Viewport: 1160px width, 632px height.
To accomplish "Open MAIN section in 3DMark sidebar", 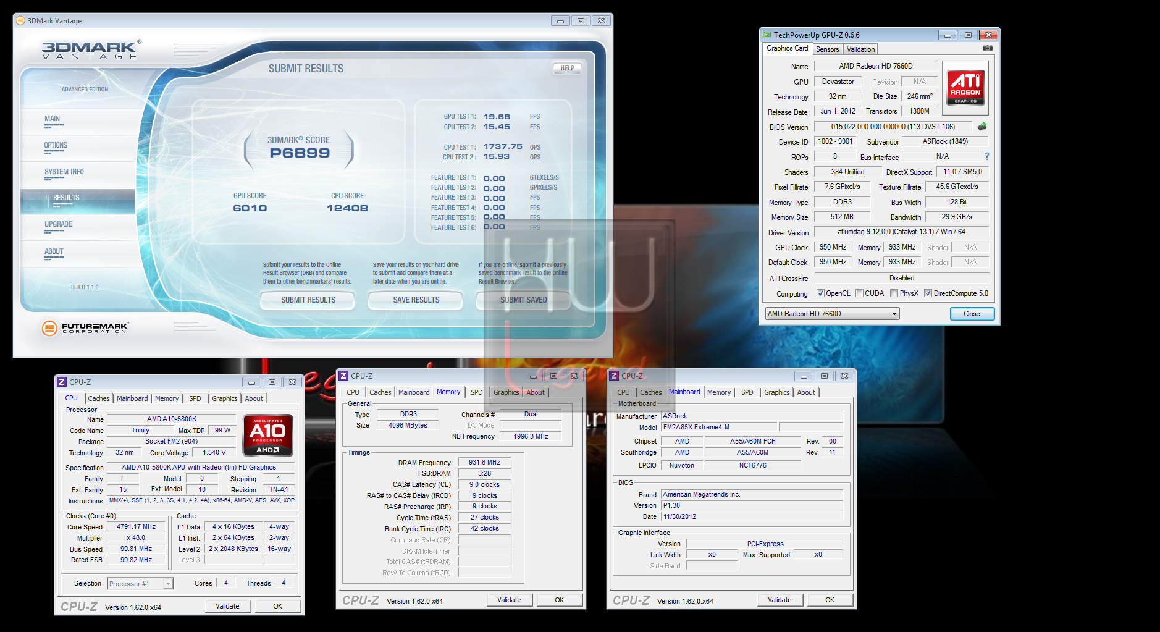I will tap(78, 122).
